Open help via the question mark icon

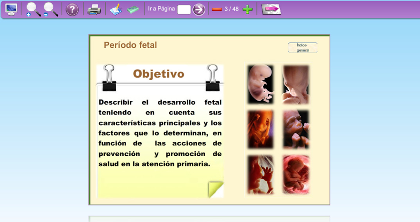72,9
